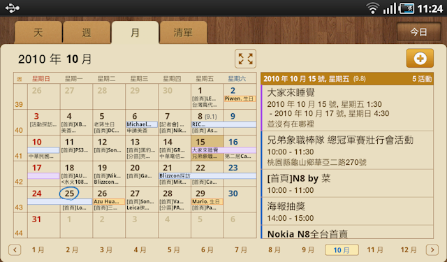Tap the cellular signal bars icon
This screenshot has height=262, width=447.
point(390,8)
